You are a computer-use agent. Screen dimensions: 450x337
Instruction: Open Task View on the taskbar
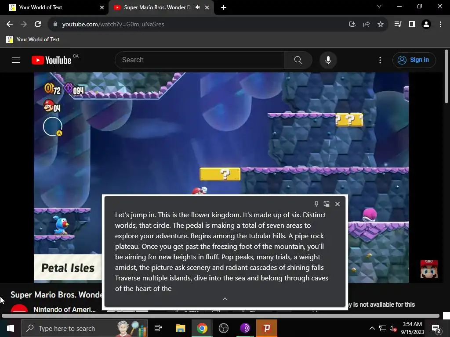(158, 328)
